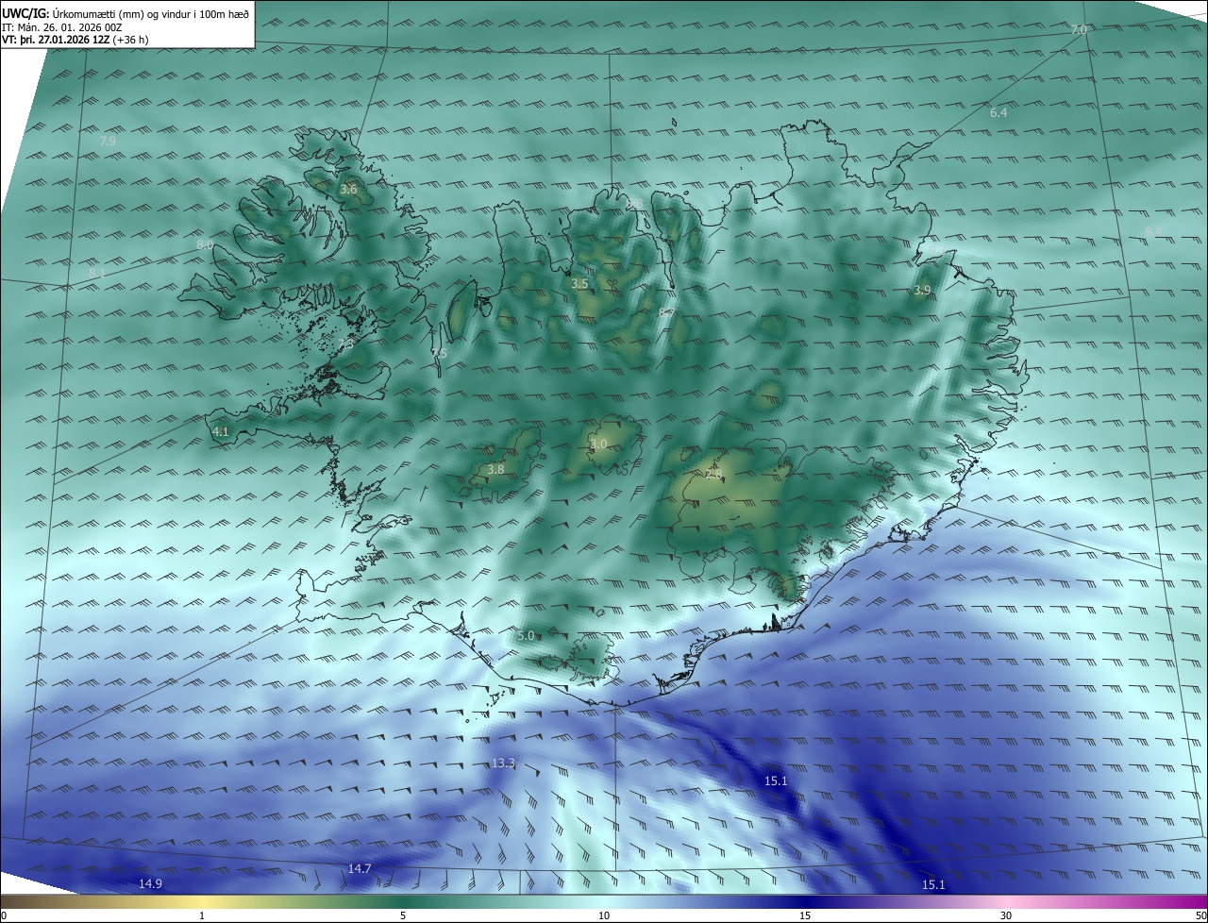Pick the yellow colorbar segment above tick 1
This screenshot has height=923, width=1208.
[203, 901]
